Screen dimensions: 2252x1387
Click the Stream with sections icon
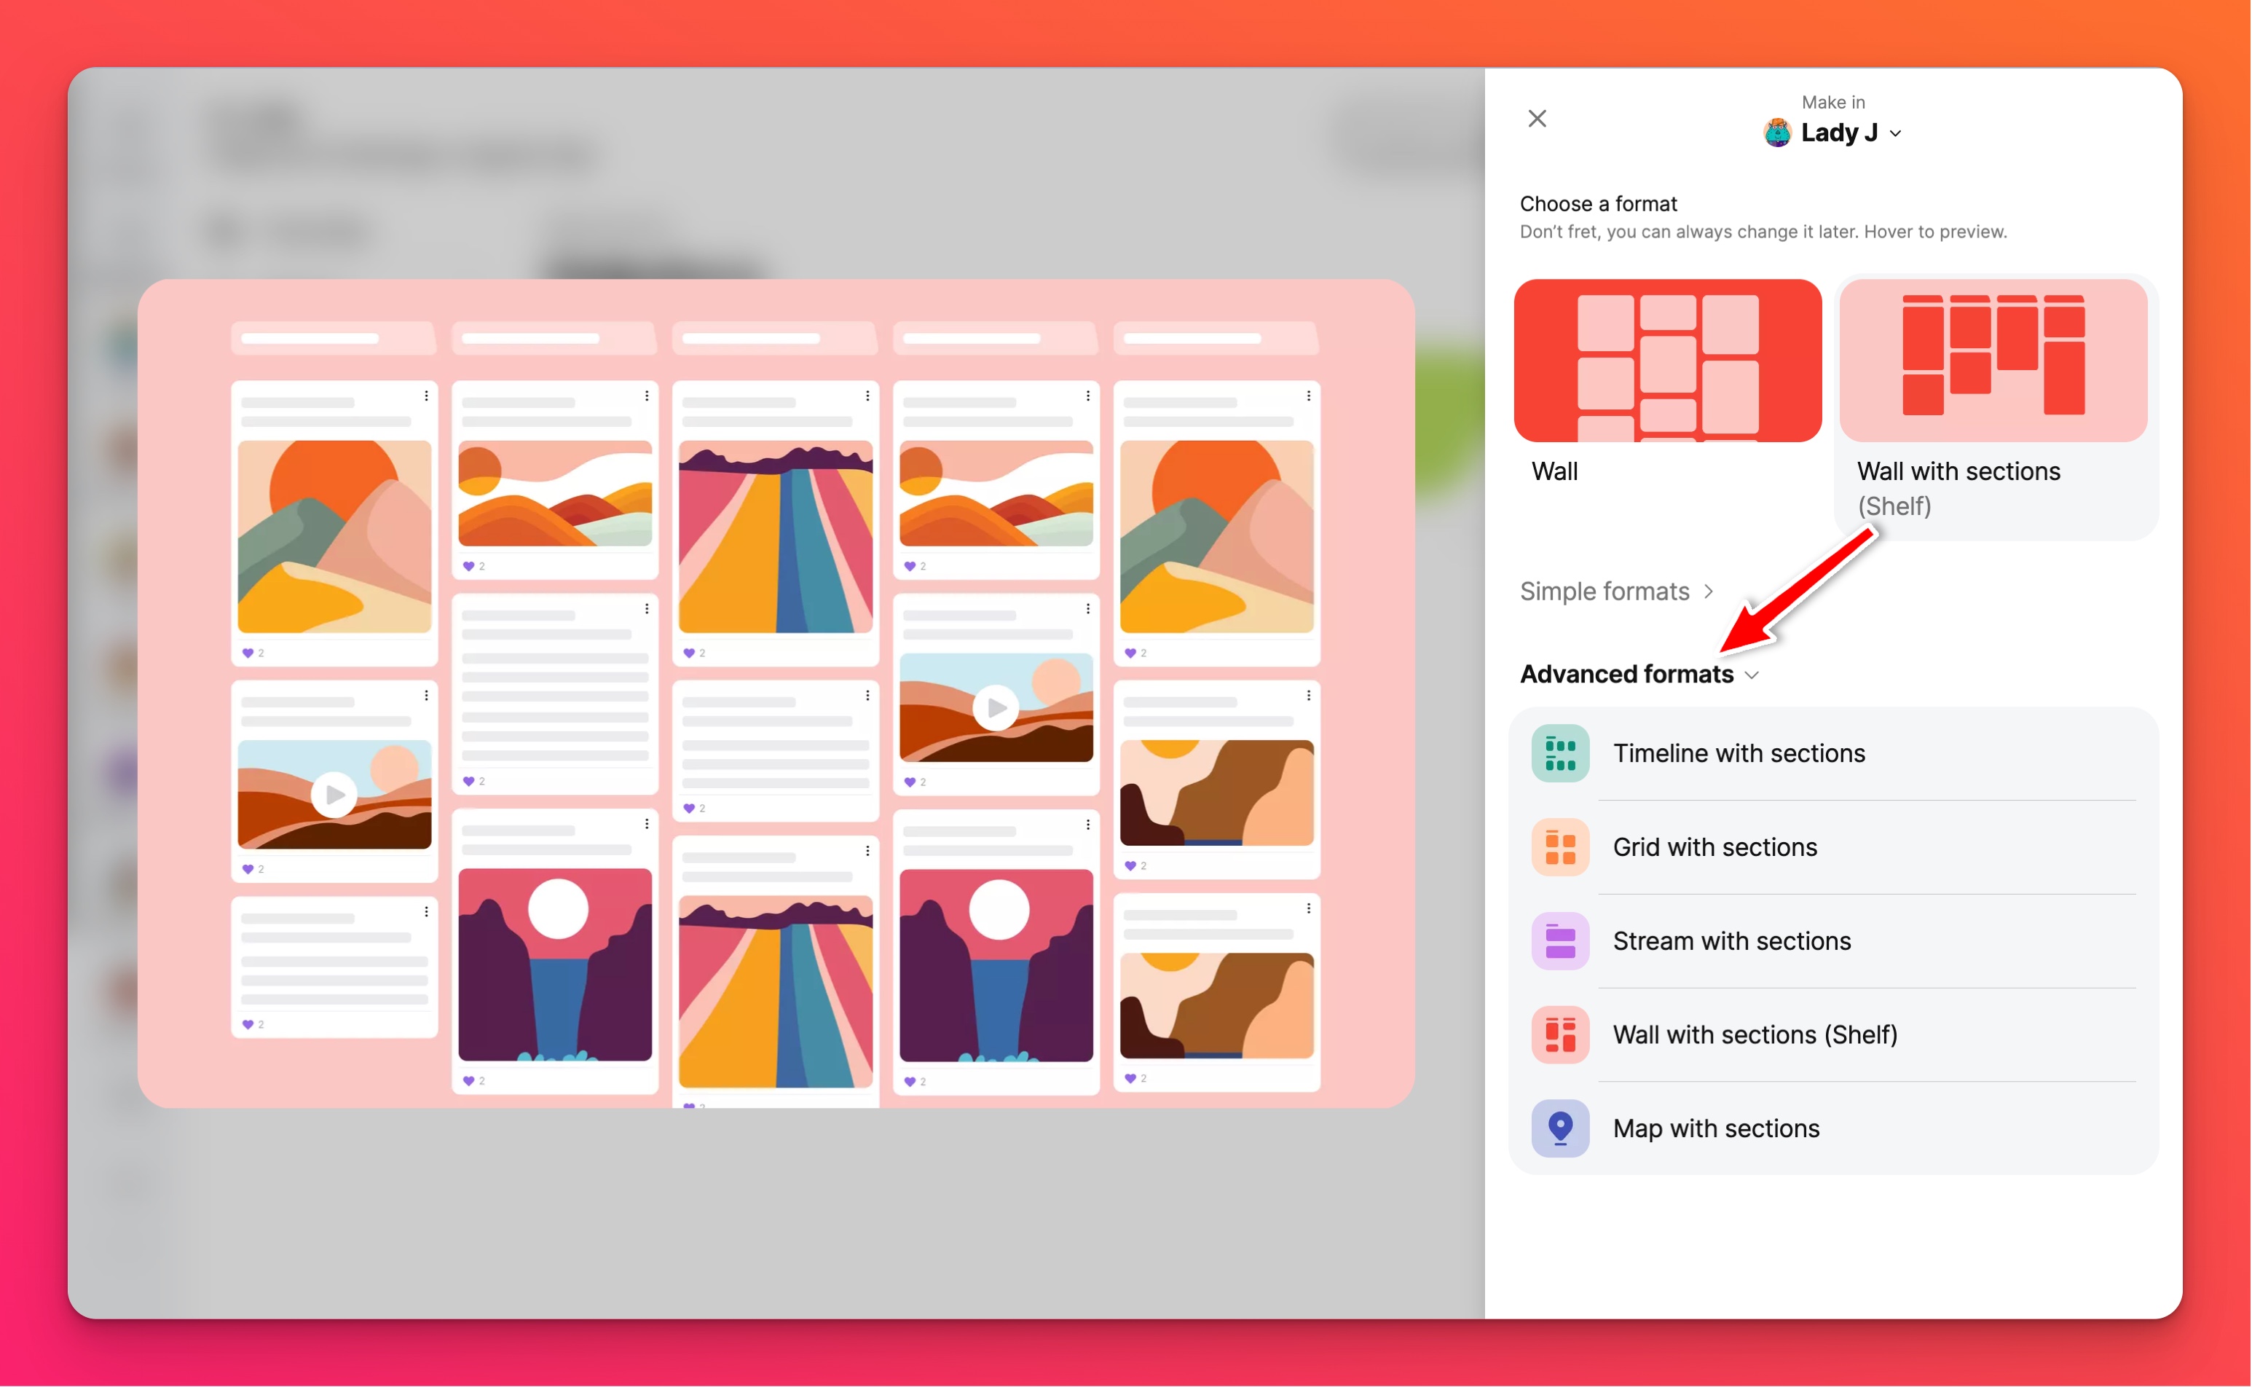pyautogui.click(x=1557, y=940)
